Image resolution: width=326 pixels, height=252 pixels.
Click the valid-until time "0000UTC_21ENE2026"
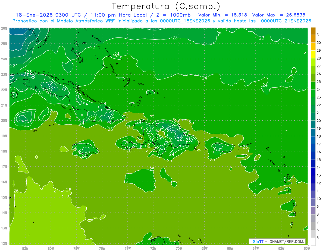coord(286,21)
